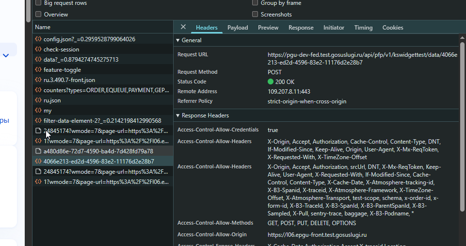466x246 pixels.
Task: Close the request details panel
Action: (x=183, y=27)
